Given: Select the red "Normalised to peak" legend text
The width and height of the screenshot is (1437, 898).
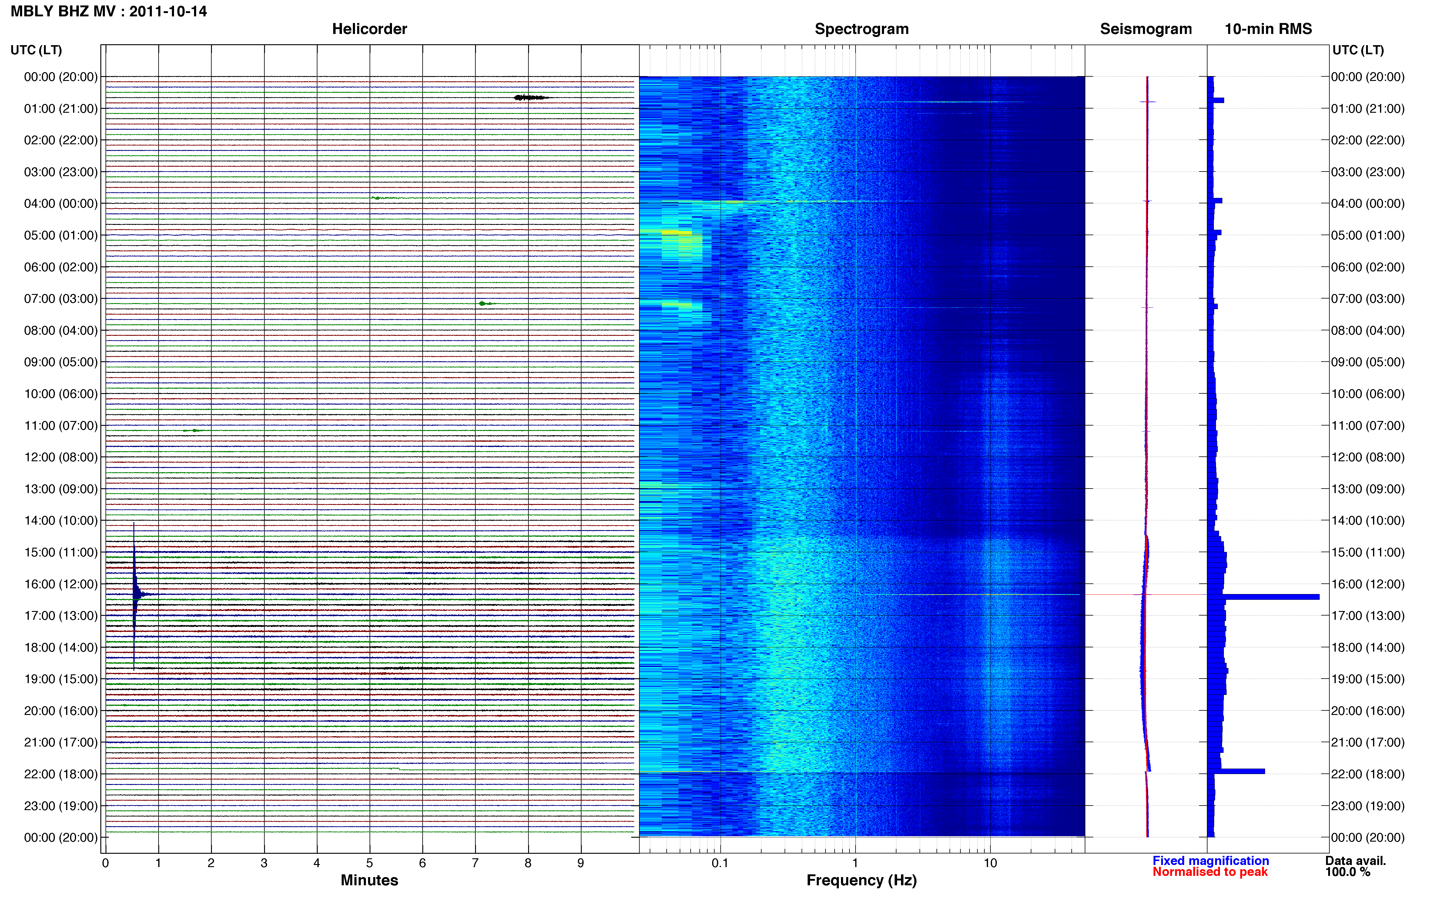Looking at the screenshot, I should 1210,872.
